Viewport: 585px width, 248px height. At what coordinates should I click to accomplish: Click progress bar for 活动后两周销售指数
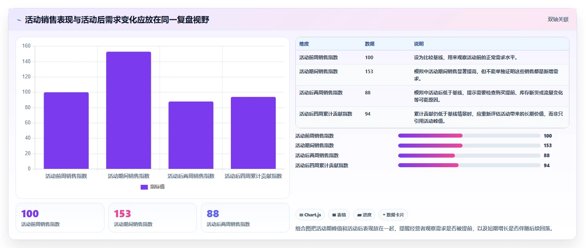(x=469, y=155)
